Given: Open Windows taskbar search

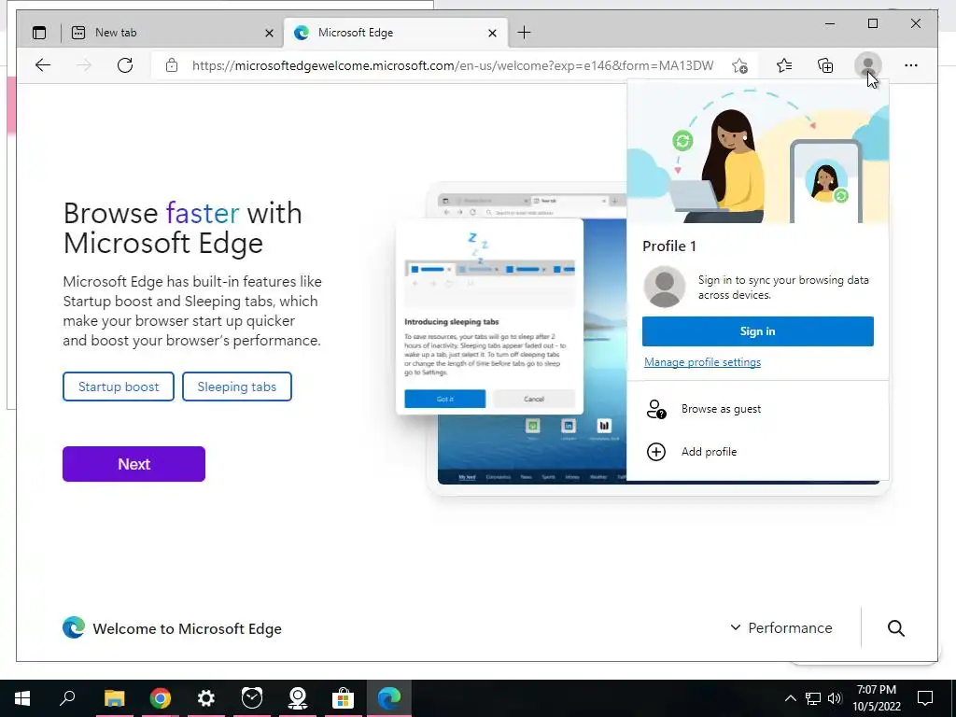Looking at the screenshot, I should (67, 698).
